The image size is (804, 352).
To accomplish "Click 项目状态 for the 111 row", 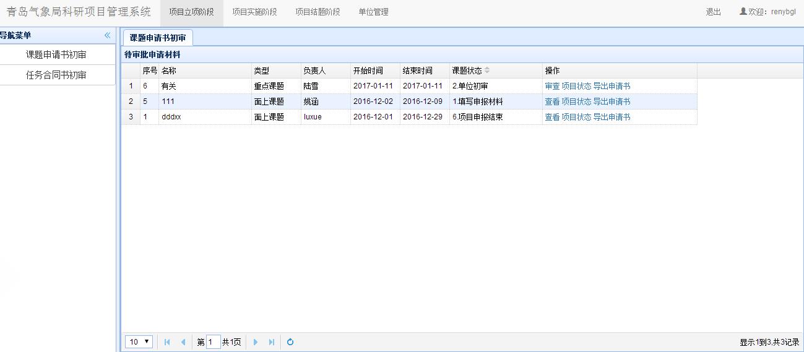I will pyautogui.click(x=576, y=101).
